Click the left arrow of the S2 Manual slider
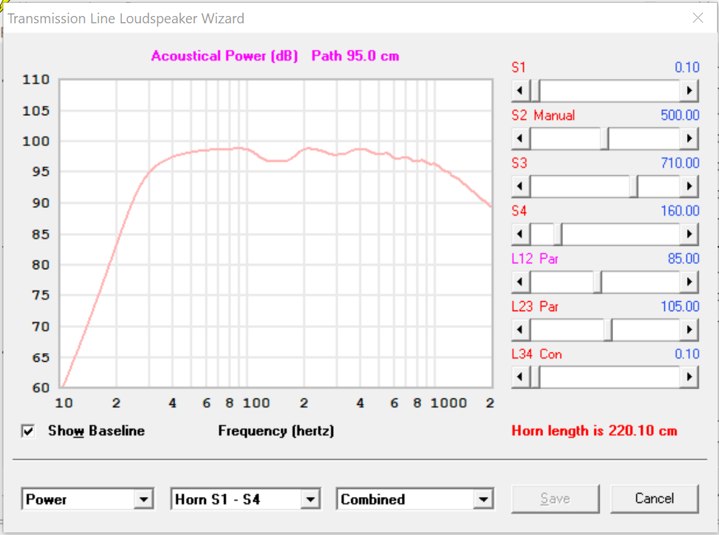 (520, 139)
